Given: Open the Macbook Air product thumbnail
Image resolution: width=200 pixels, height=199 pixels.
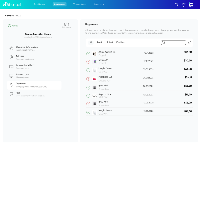Looking at the screenshot, I should (x=94, y=79).
